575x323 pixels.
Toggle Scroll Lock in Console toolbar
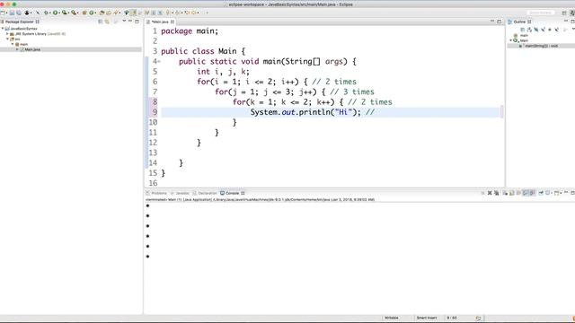pos(512,193)
